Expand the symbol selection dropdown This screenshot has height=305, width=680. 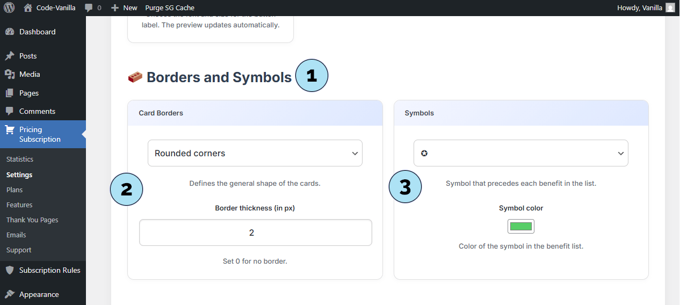(x=520, y=153)
